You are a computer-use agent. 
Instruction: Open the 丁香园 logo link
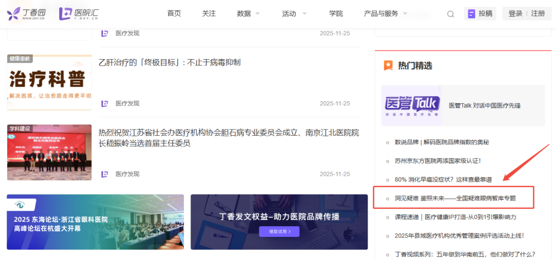point(26,14)
